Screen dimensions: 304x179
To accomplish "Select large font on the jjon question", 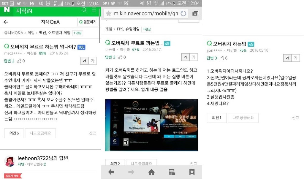I will coord(295,58).
